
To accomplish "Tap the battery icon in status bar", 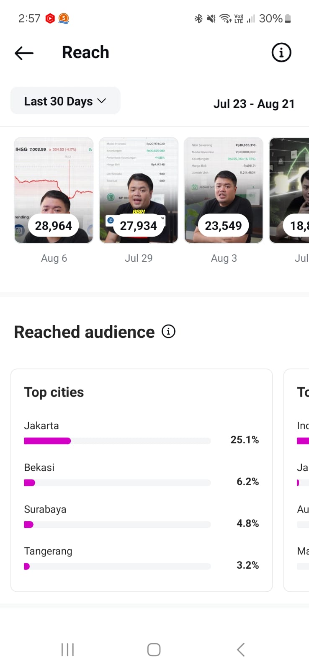I will [288, 18].
